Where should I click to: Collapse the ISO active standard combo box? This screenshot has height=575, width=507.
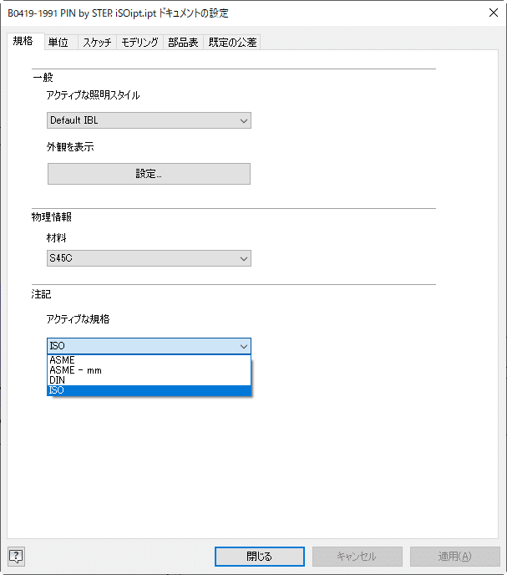click(x=149, y=346)
